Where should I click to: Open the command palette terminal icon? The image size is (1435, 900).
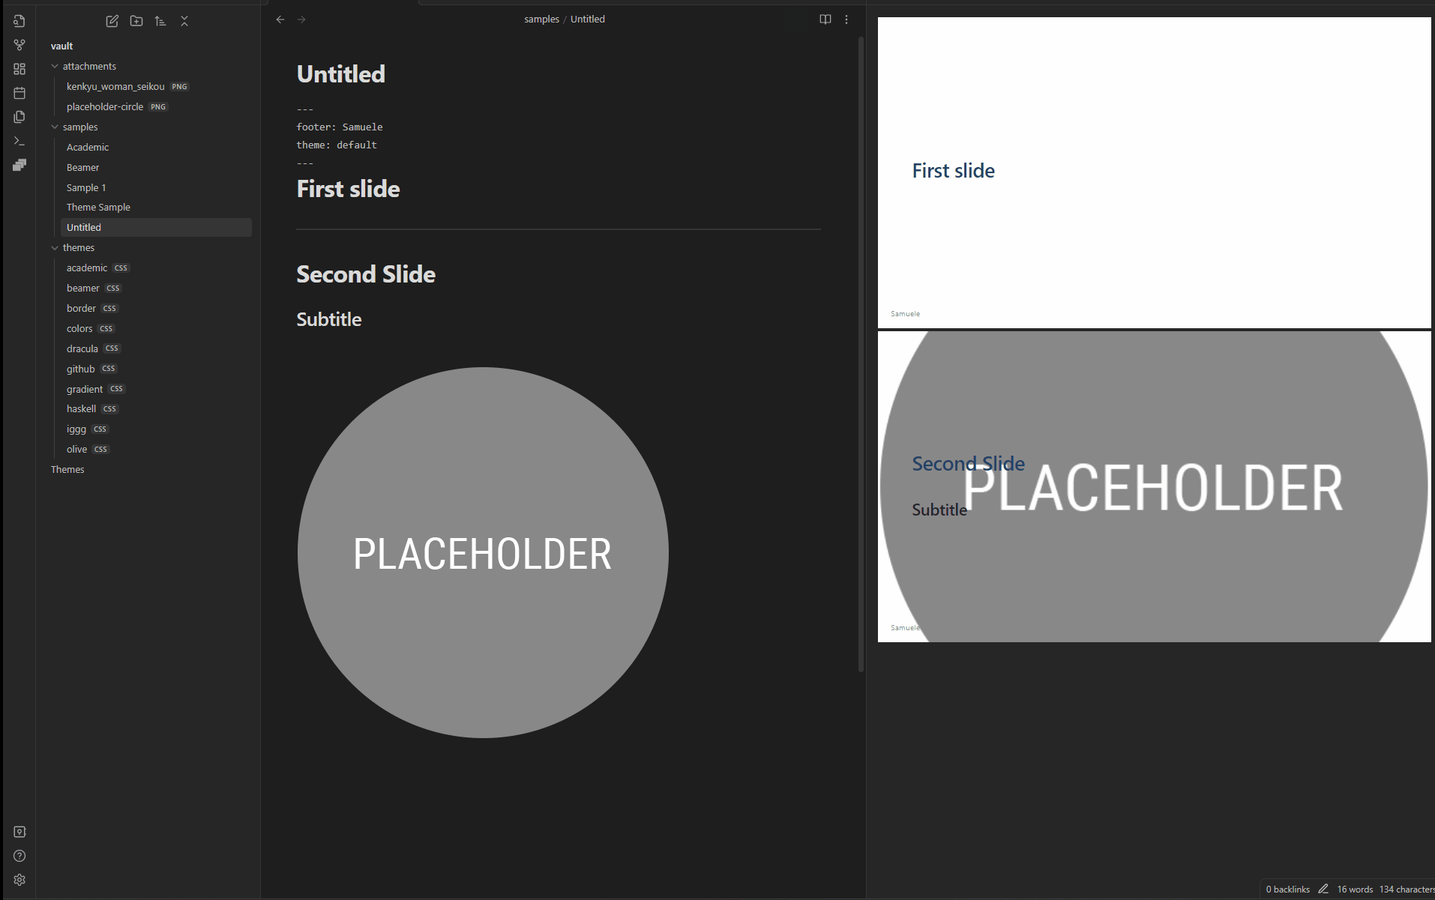(x=19, y=141)
